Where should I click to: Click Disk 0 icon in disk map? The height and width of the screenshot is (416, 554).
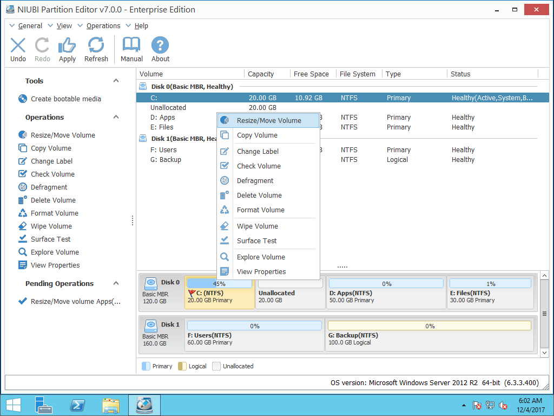pyautogui.click(x=151, y=283)
